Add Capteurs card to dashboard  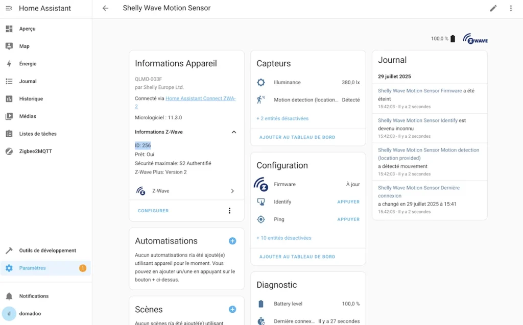[297, 137]
